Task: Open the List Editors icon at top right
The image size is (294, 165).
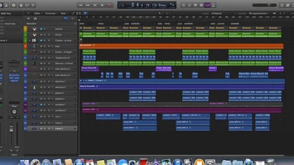Action: (282, 5)
